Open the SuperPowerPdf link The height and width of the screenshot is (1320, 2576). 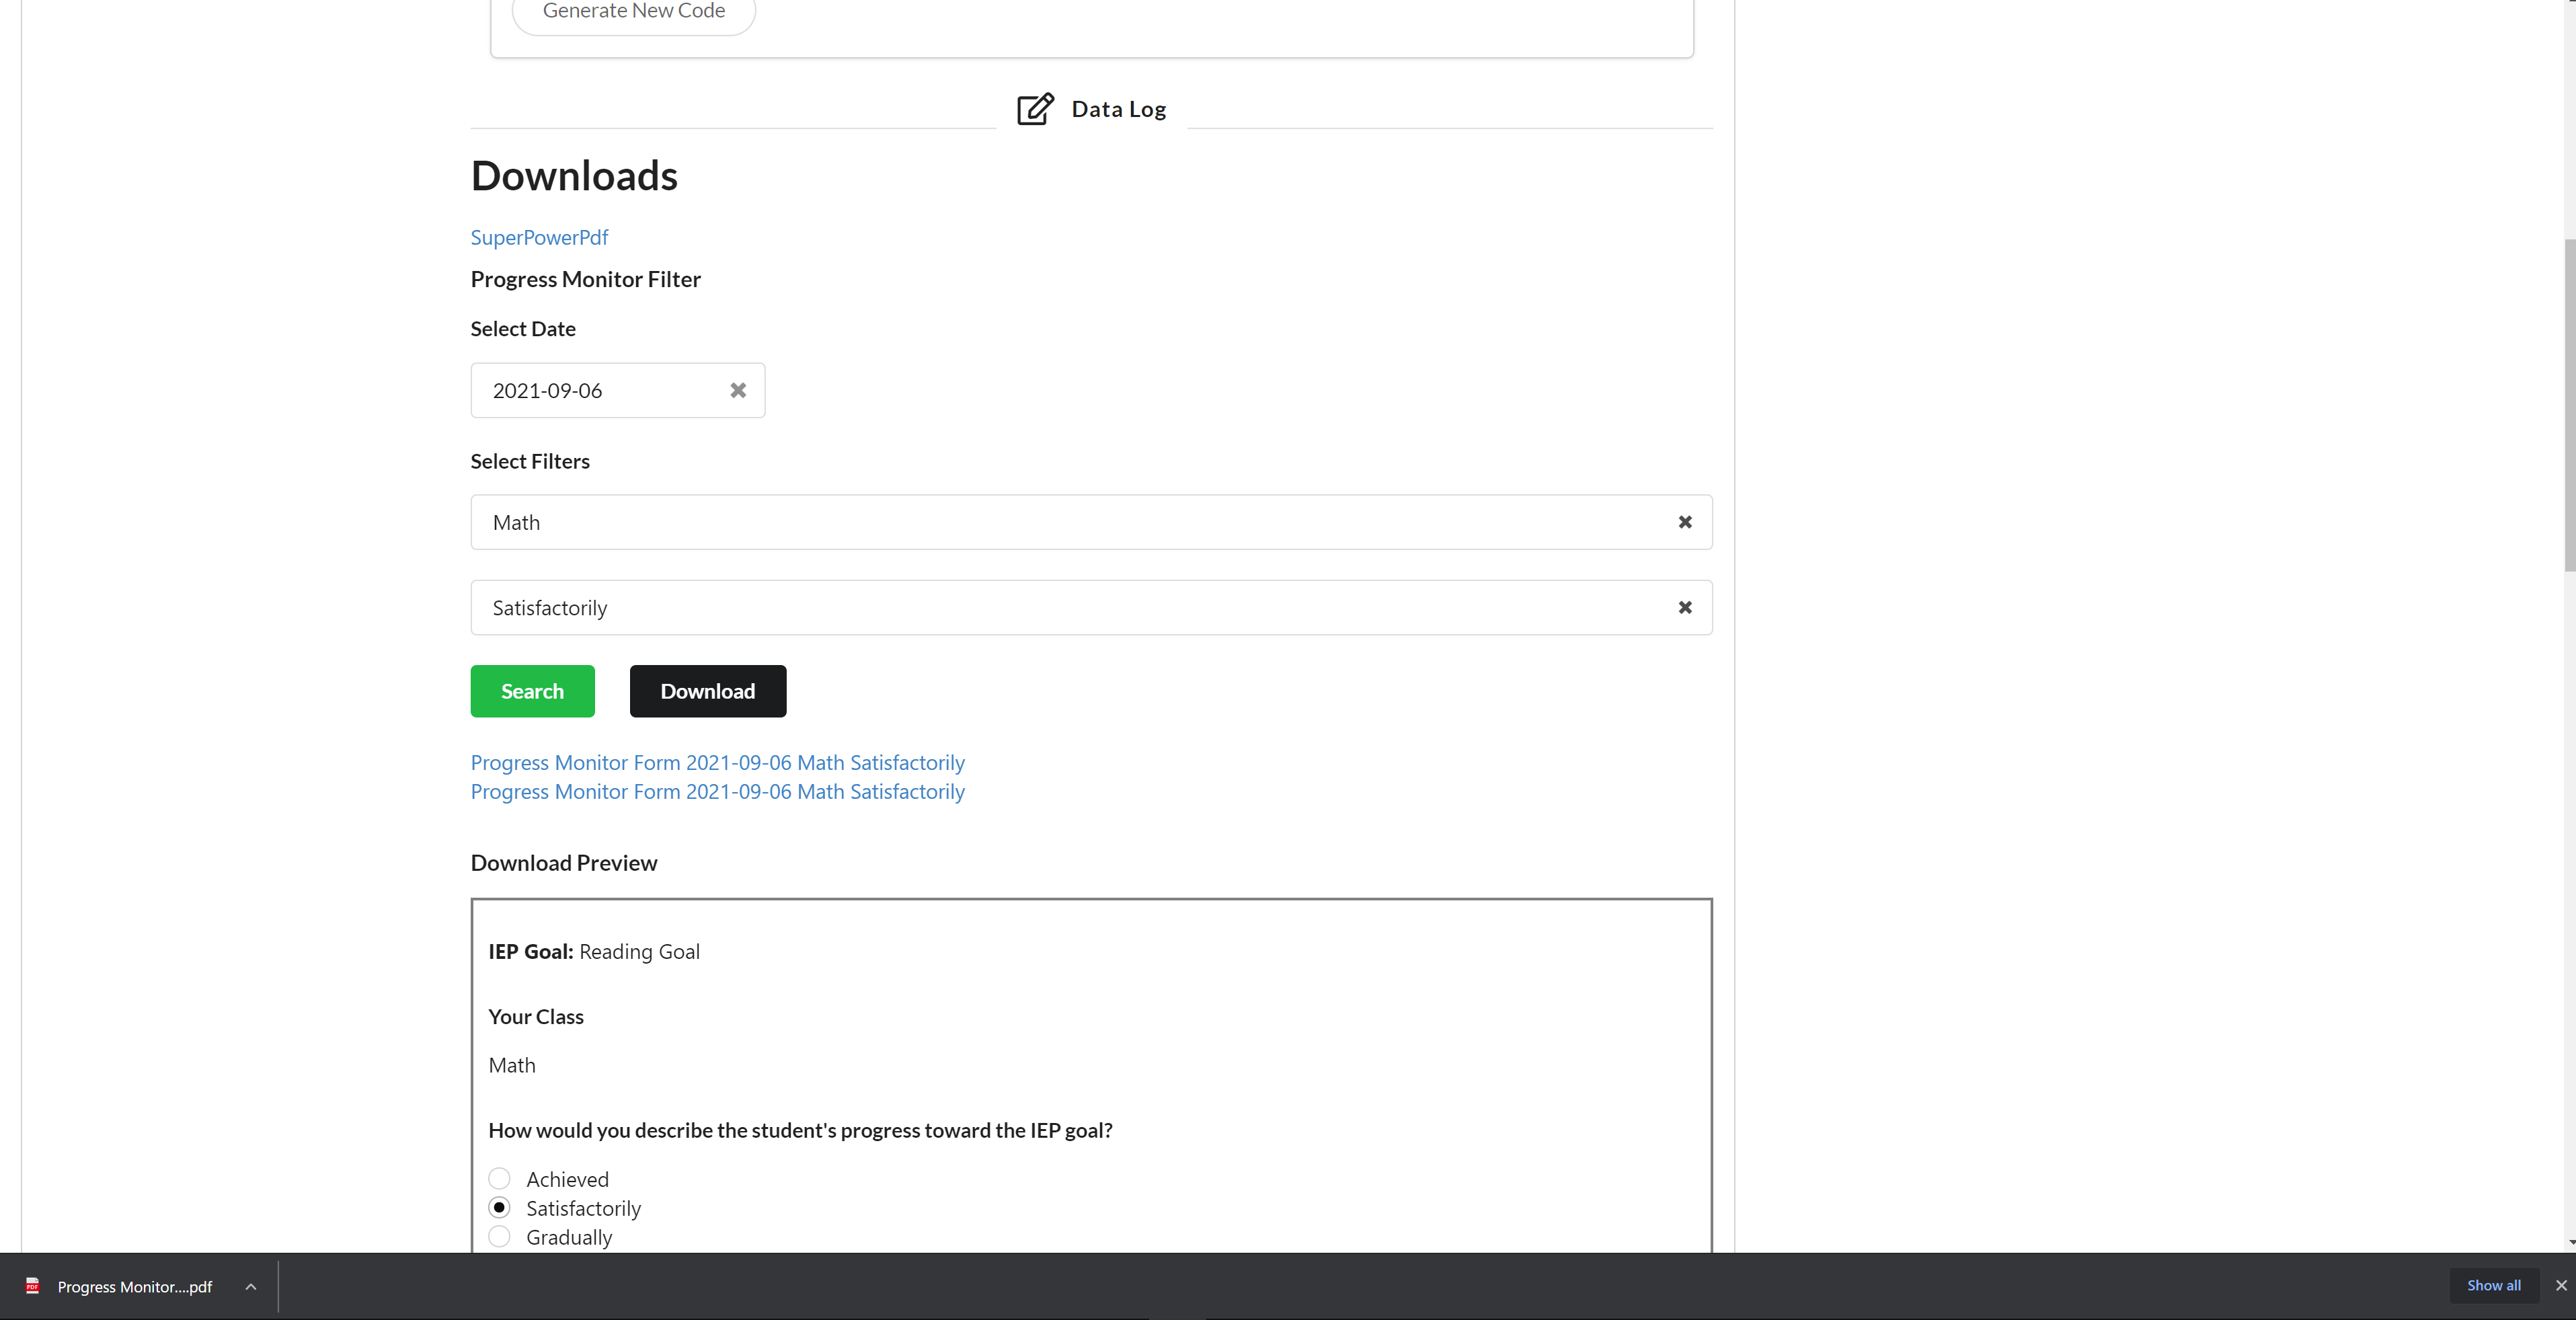[x=539, y=237]
